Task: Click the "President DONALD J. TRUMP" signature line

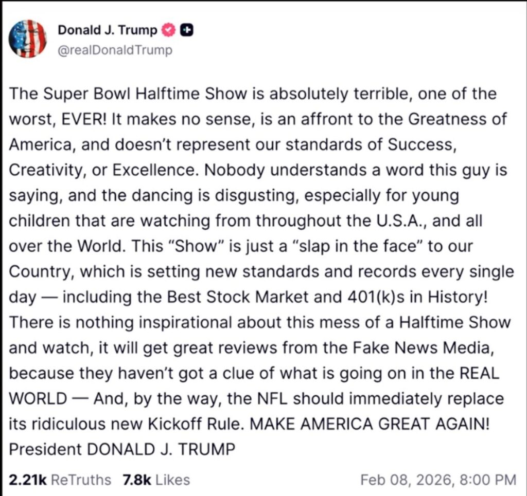Action: [122, 449]
